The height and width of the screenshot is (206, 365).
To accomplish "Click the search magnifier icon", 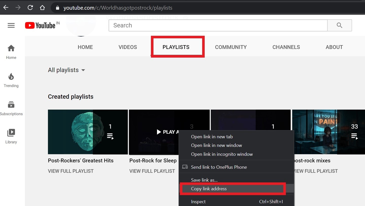I will point(339,25).
